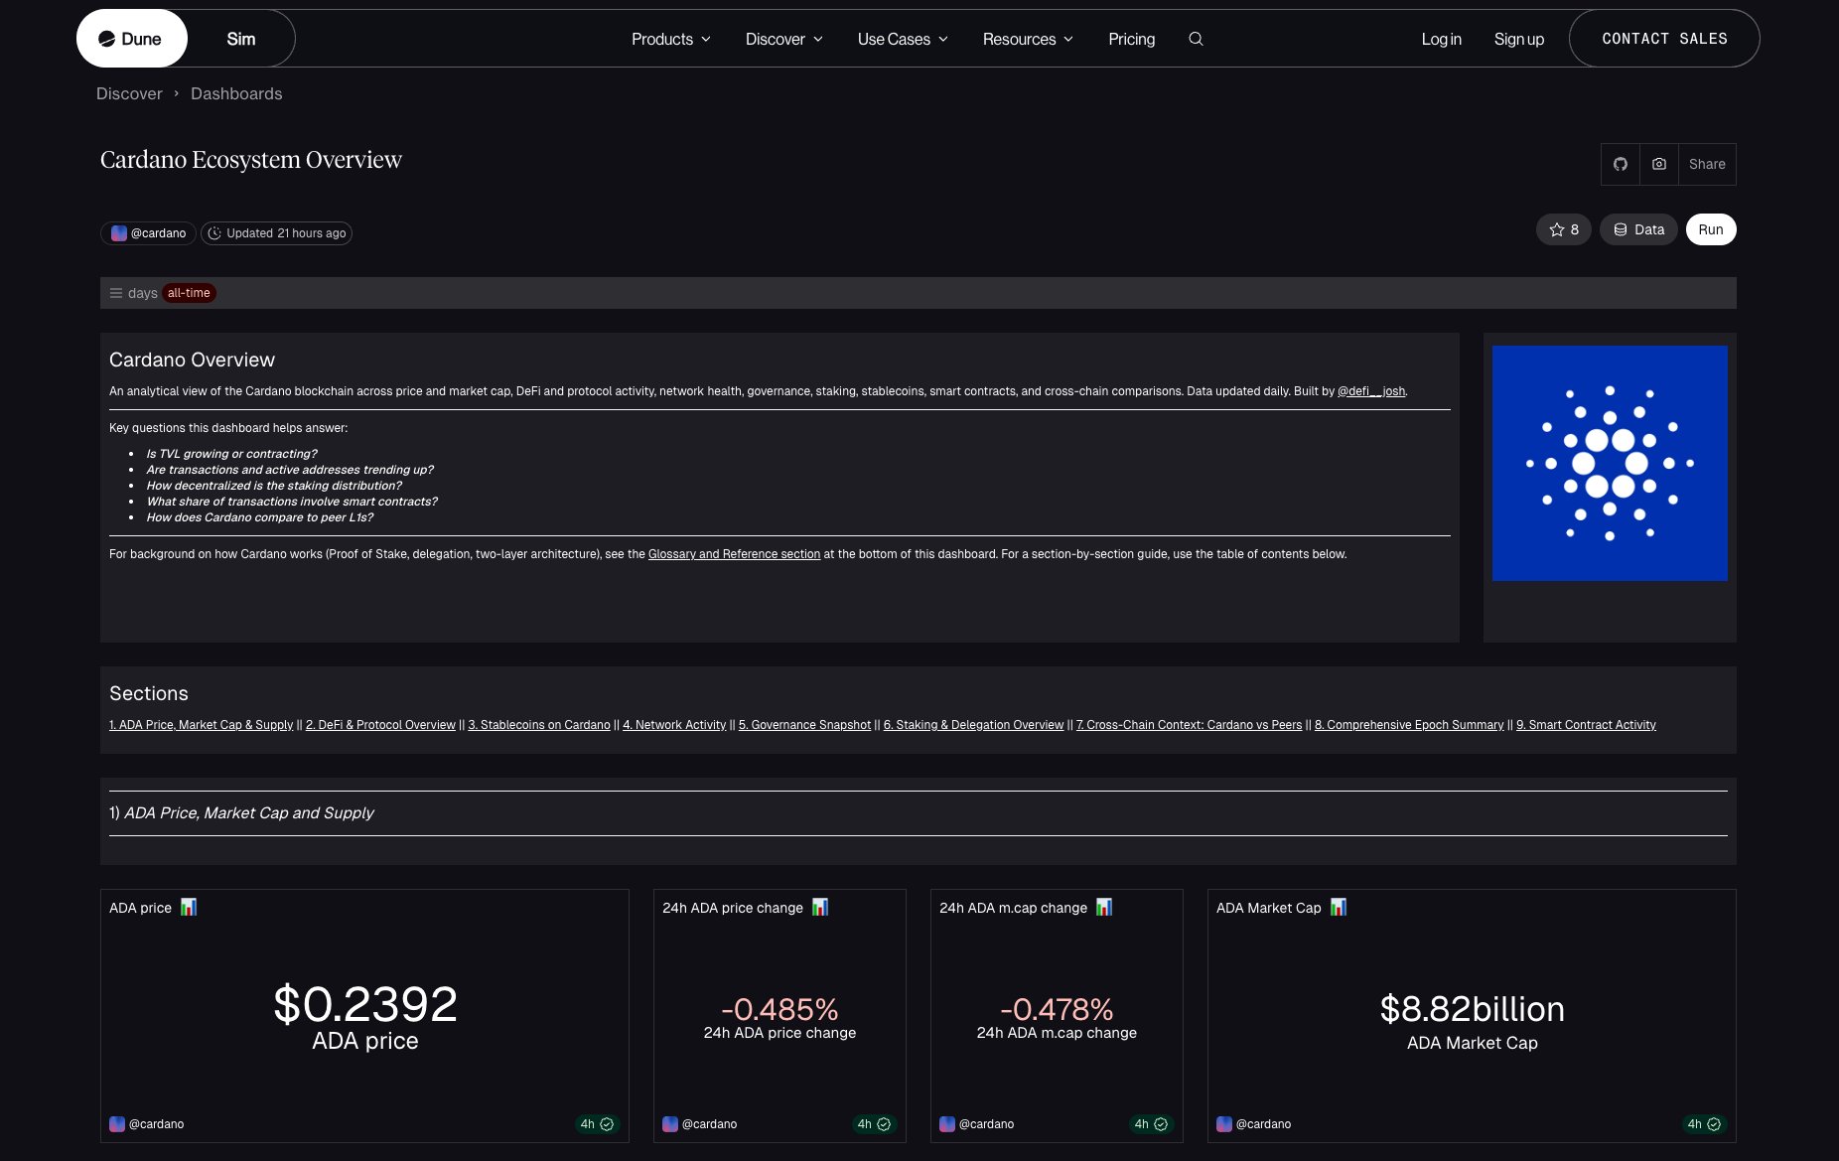Click chart icon next to ADA Market Cap
Viewport: 1839px width, 1161px height.
1339,907
